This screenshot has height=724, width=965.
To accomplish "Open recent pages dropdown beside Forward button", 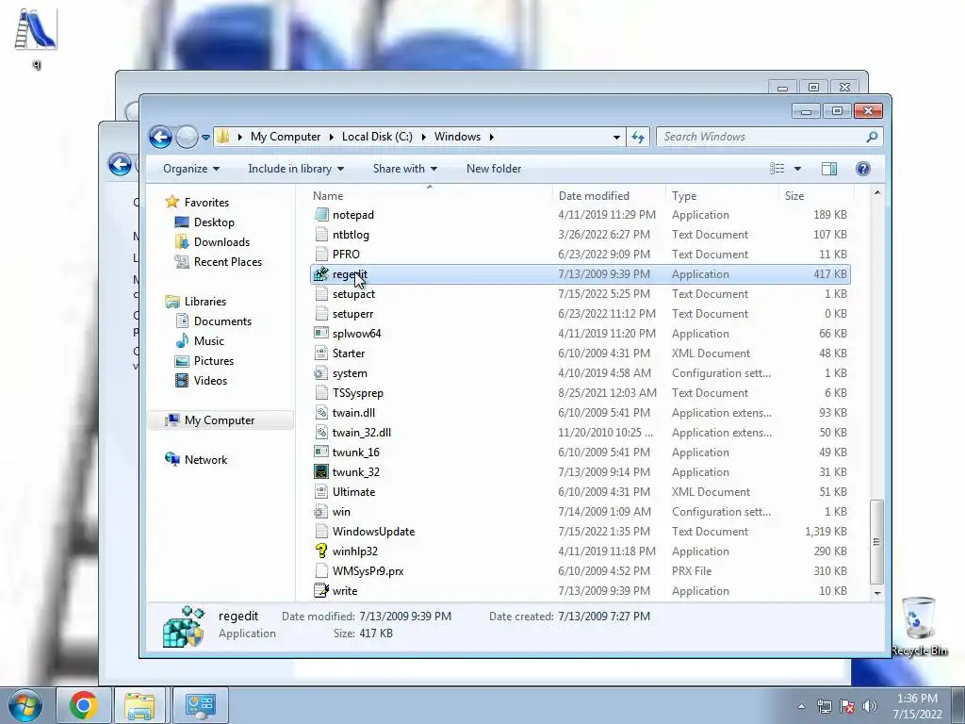I will tap(205, 138).
